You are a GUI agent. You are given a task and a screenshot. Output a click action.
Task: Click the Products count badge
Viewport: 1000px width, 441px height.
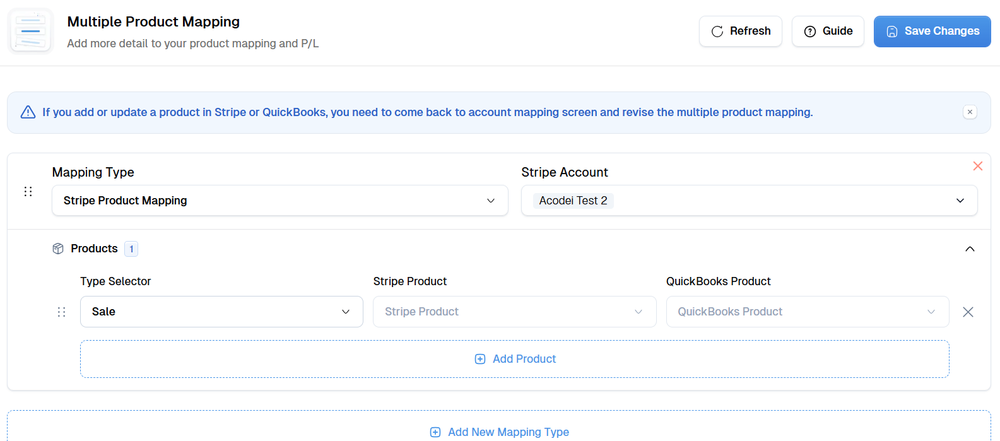[131, 249]
